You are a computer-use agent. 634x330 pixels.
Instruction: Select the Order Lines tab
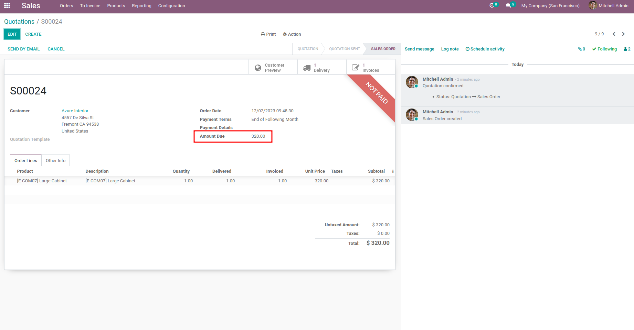pyautogui.click(x=26, y=161)
